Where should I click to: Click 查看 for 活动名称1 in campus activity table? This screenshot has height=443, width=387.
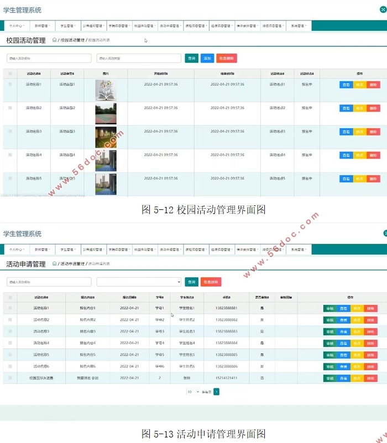346,85
